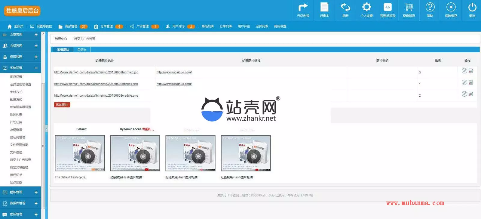
Task: Click the 查看网店 shopping cart icon
Action: pos(409,10)
